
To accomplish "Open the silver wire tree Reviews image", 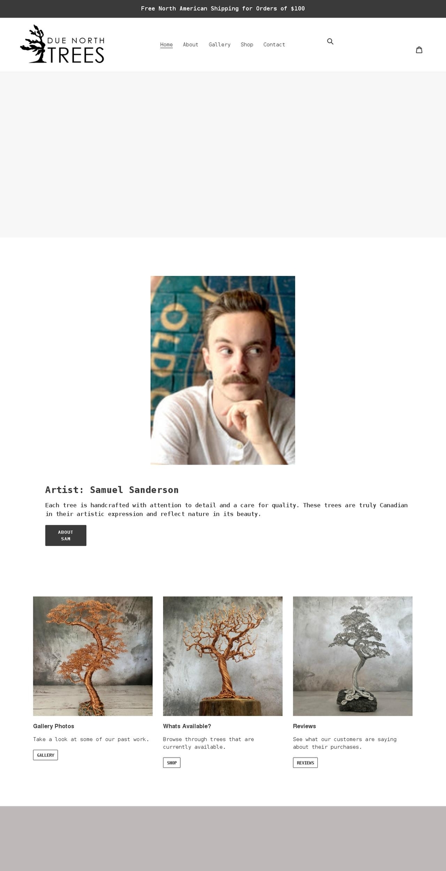I will coord(353,656).
